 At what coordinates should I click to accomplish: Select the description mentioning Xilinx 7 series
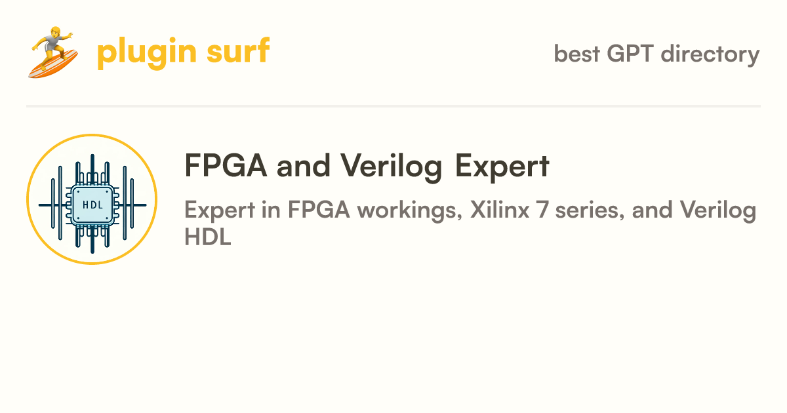470,223
